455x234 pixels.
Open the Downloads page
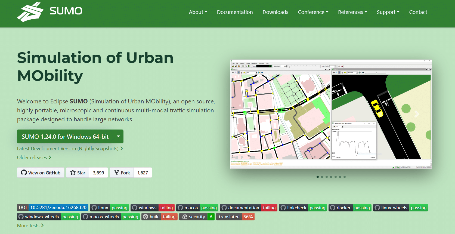275,12
